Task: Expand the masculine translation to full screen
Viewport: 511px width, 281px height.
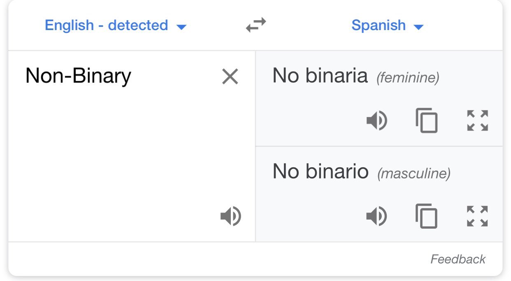Action: (478, 216)
